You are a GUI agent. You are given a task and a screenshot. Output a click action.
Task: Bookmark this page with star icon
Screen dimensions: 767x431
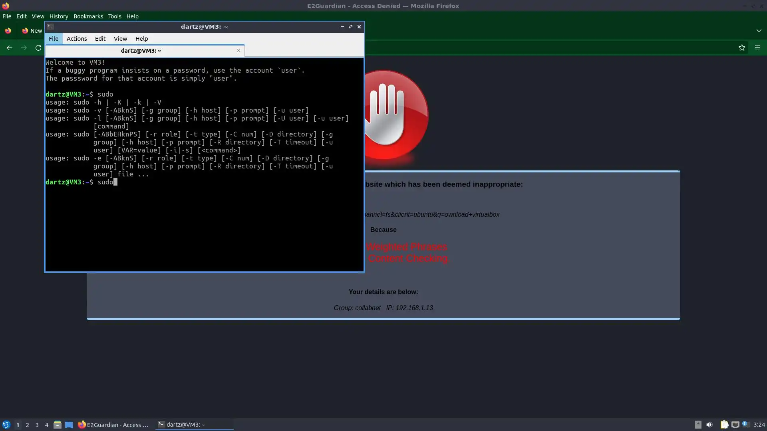742,48
